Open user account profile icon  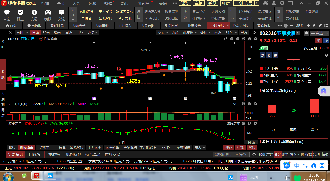(x=274, y=3)
